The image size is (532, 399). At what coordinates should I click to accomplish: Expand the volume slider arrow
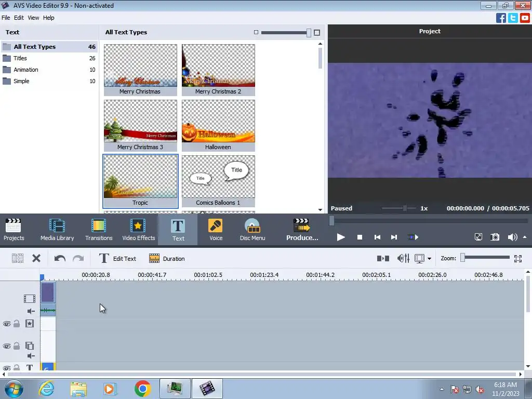pyautogui.click(x=525, y=237)
